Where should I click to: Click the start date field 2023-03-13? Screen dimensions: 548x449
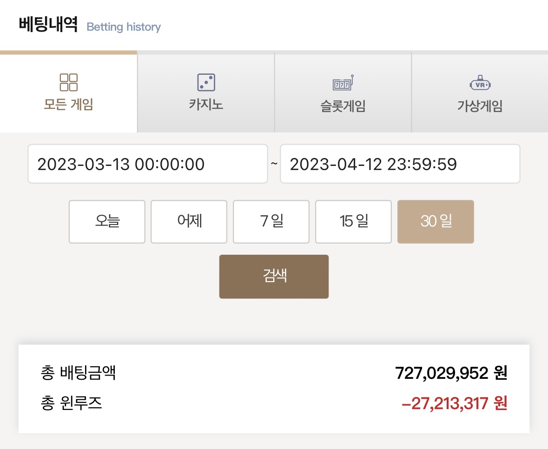[148, 164]
